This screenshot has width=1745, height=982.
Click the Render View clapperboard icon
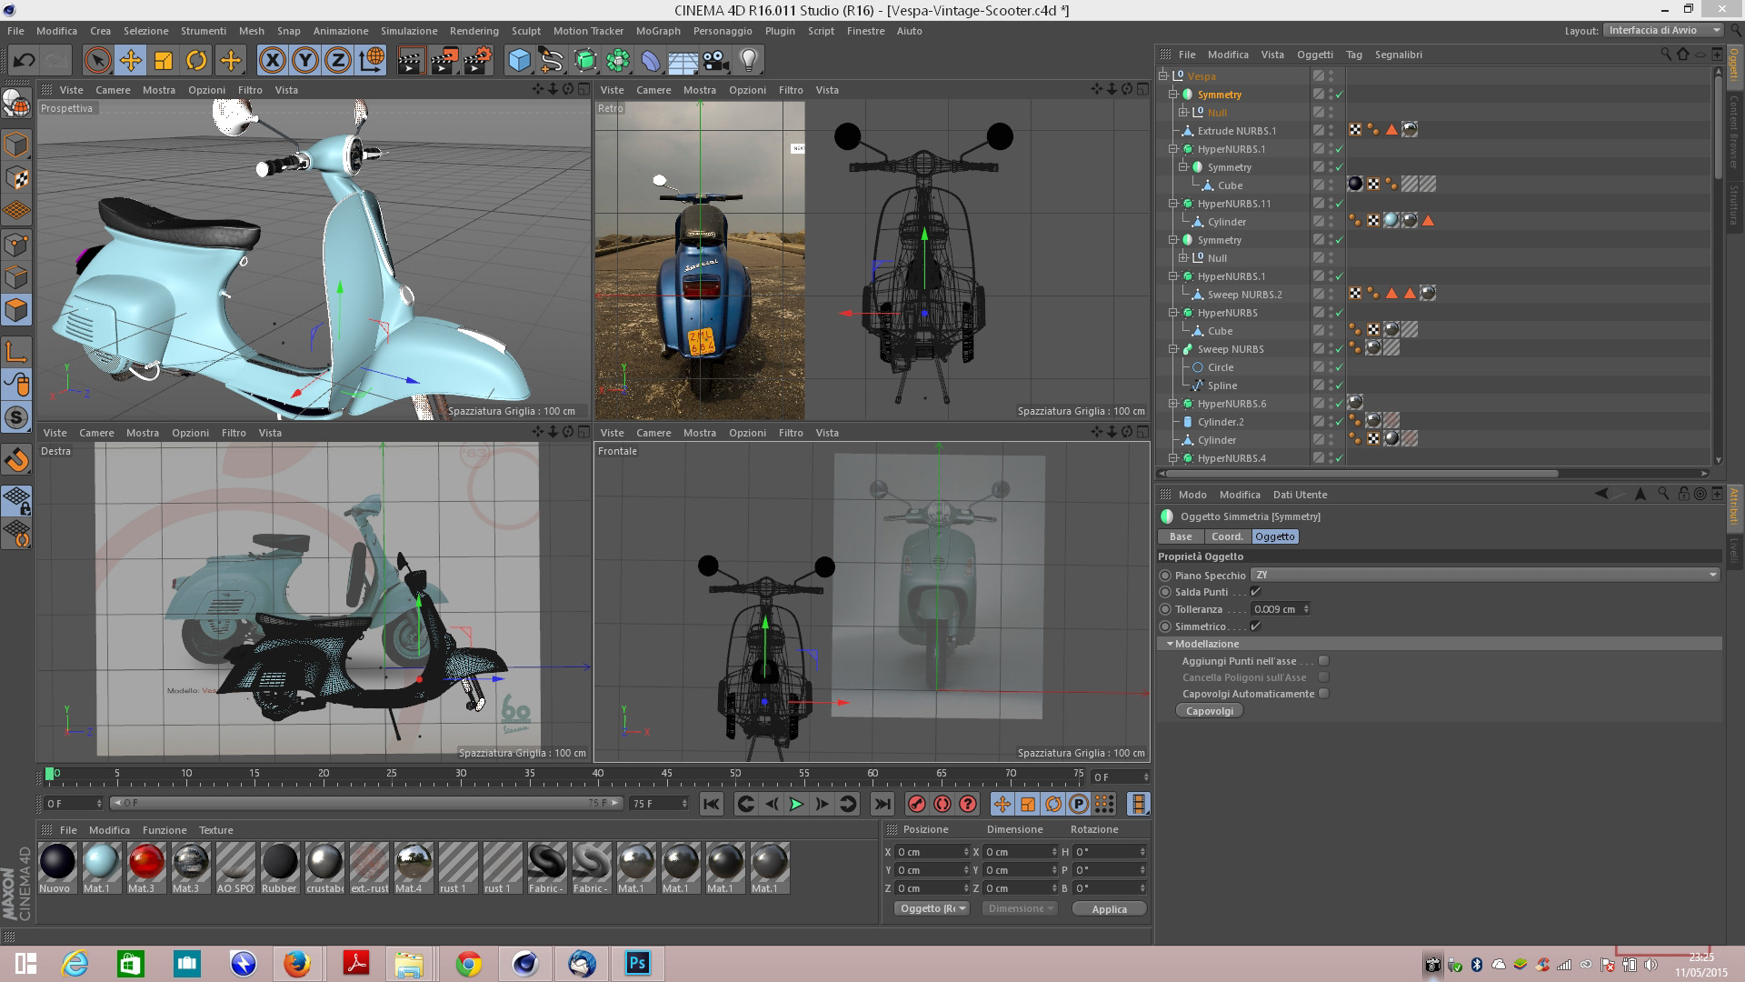click(411, 61)
